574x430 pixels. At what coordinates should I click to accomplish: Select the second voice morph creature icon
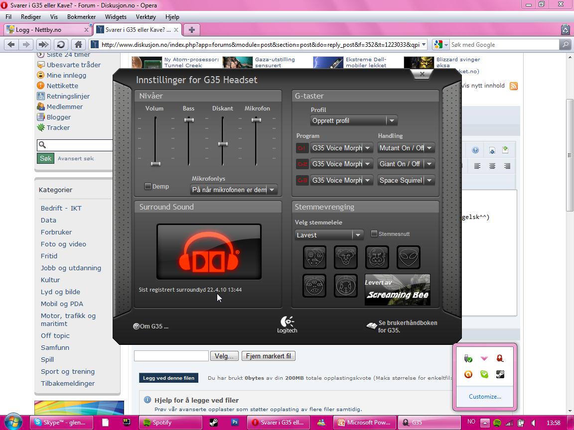point(346,257)
